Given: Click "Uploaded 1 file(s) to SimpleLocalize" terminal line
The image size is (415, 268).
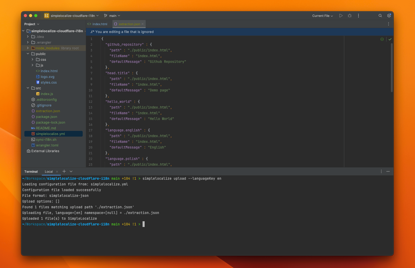Looking at the screenshot, I should pyautogui.click(x=60, y=218).
